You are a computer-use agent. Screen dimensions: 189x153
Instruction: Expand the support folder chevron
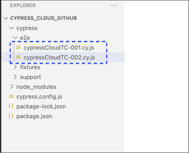tap(15, 77)
